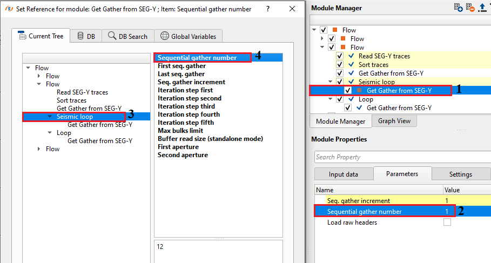
Task: Collapse the Seismic loop node in Module Manager
Action: pyautogui.click(x=331, y=82)
